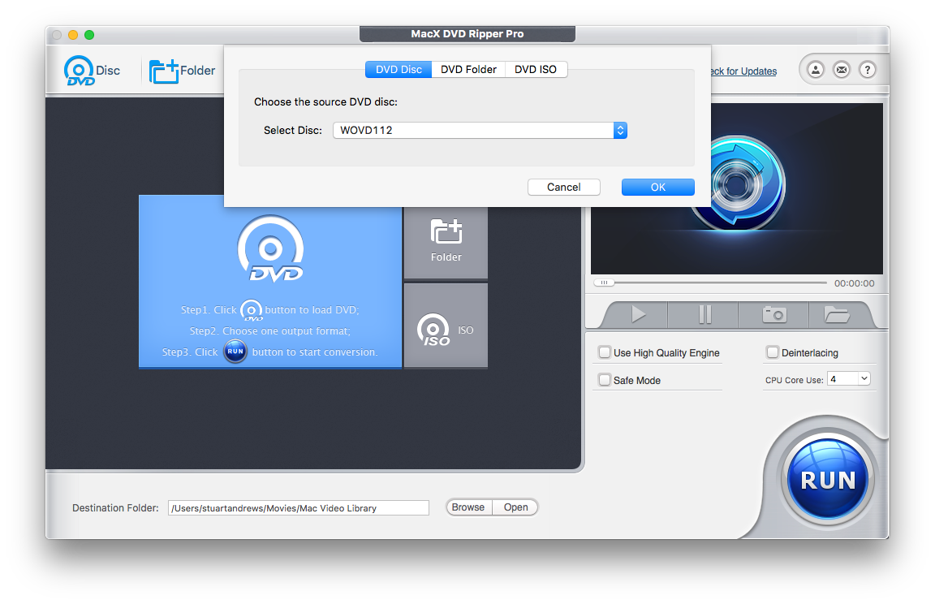The image size is (935, 604).
Task: Click the Check for Updates link
Action: click(743, 71)
